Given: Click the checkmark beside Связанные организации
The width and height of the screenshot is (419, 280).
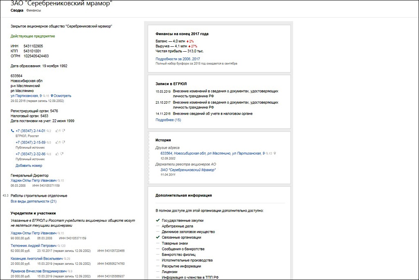Looking at the screenshot, I should point(158,237).
